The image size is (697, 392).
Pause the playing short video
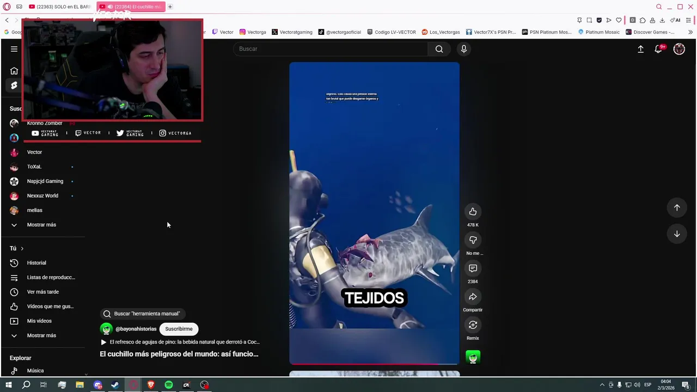[x=374, y=213]
